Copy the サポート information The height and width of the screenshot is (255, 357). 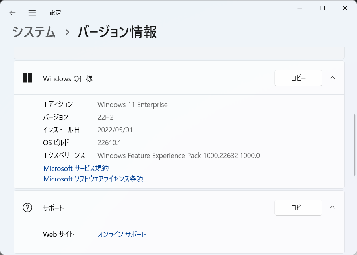click(298, 208)
